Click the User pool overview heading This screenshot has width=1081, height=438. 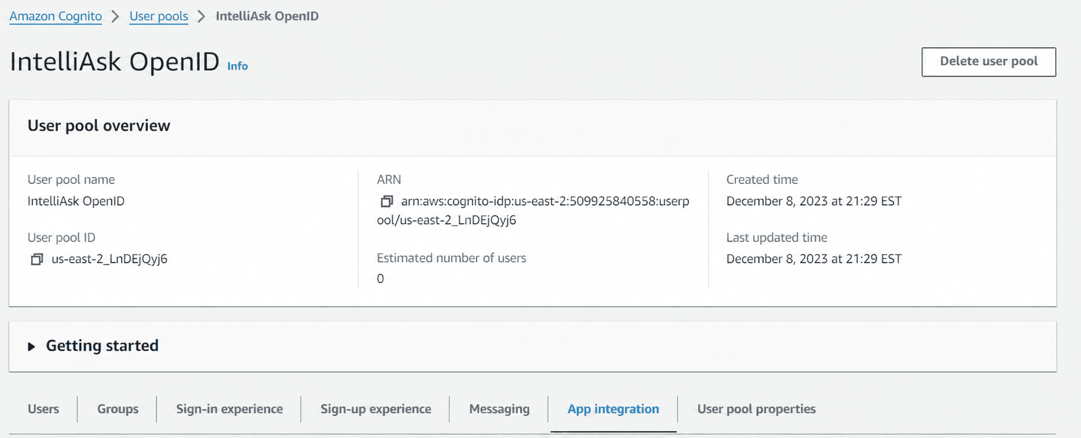99,126
